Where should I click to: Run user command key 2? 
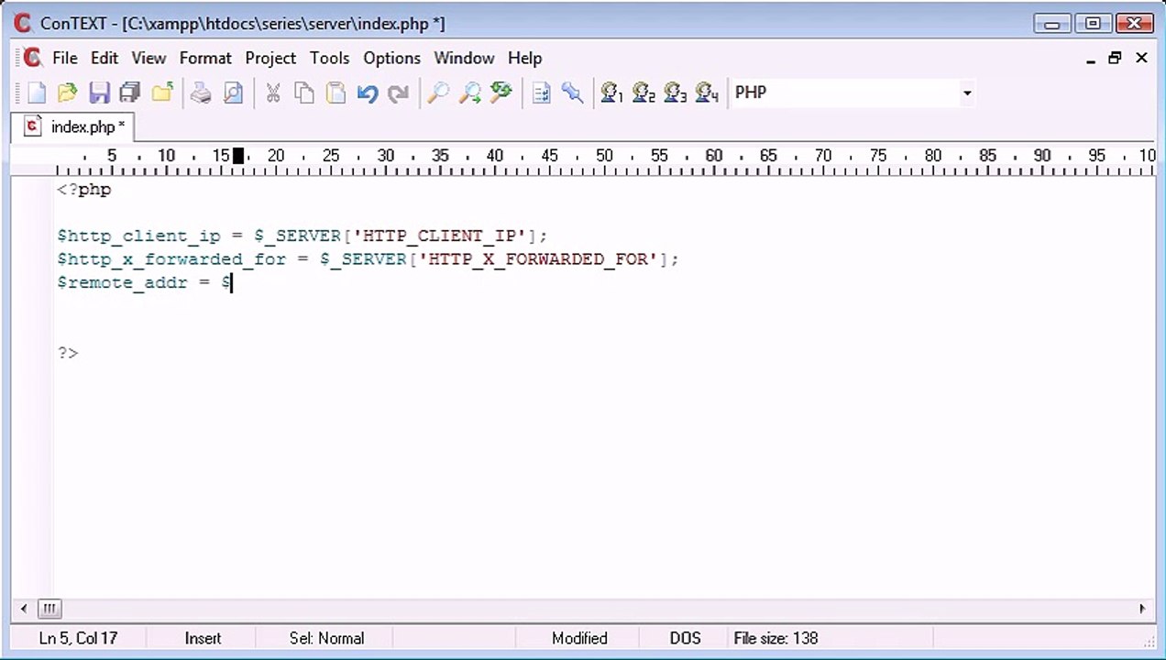pyautogui.click(x=643, y=93)
